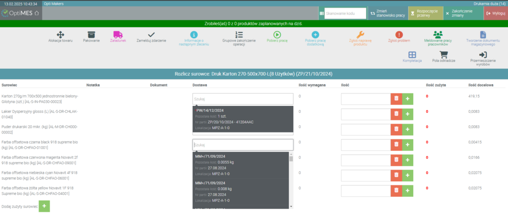Click Rozpoczęcie przerwy button

425,13
